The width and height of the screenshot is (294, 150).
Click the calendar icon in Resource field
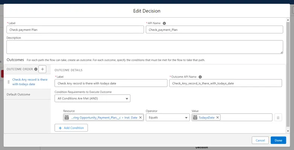(x=67, y=117)
